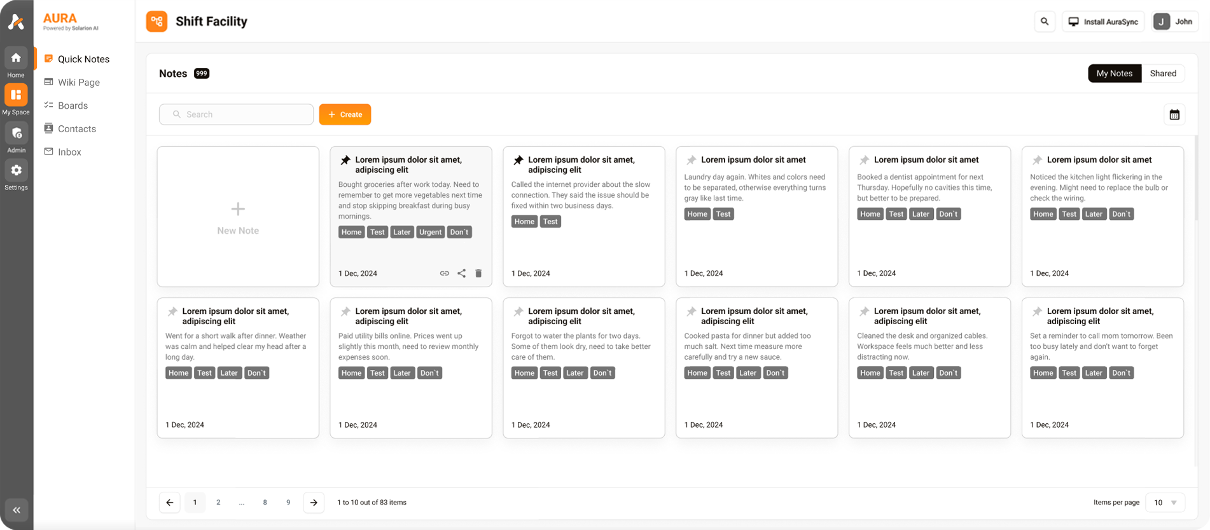Open the calendar date filter icon
This screenshot has height=530, width=1210.
pyautogui.click(x=1174, y=115)
